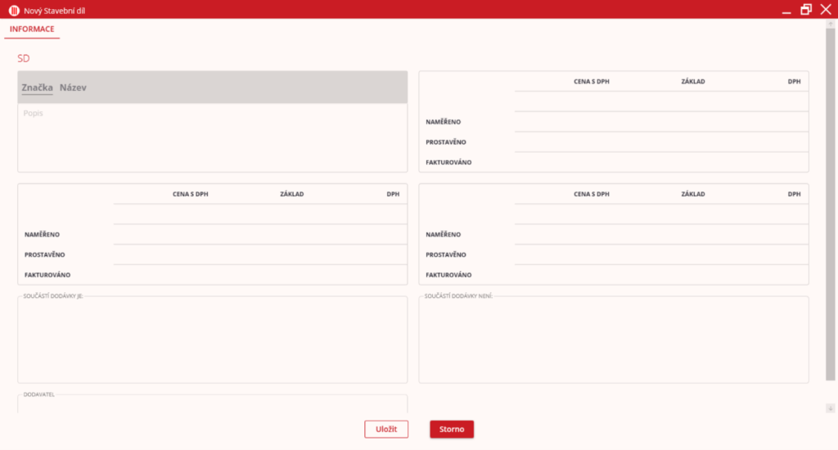Click into the Popis text area
This screenshot has width=838, height=450.
[x=212, y=137]
